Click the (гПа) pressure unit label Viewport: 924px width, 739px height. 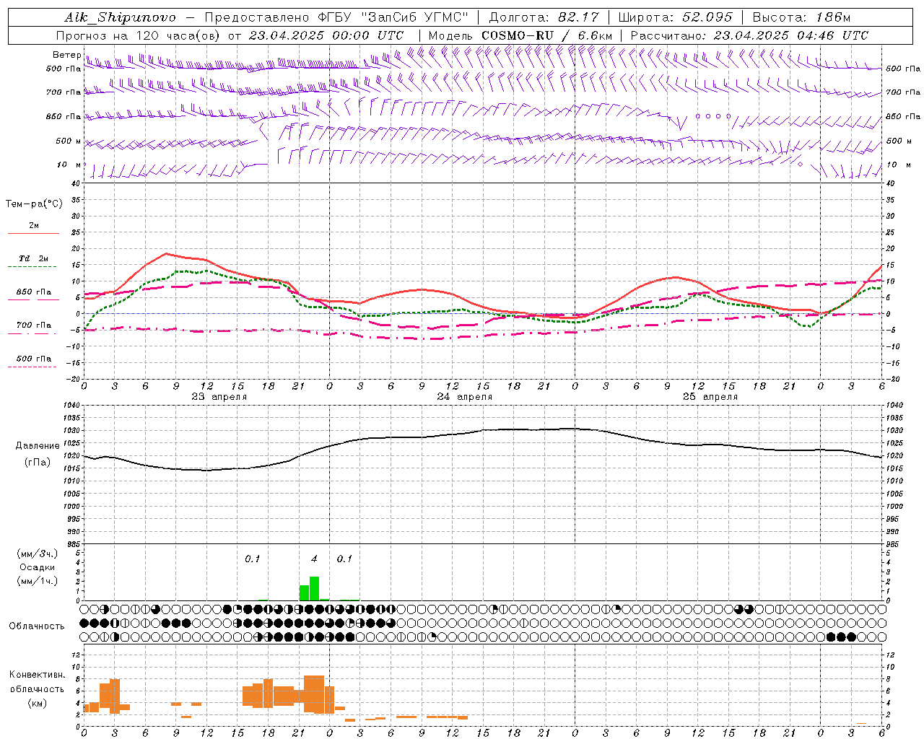click(38, 463)
